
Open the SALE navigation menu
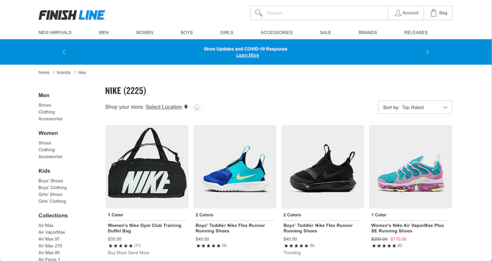(325, 32)
